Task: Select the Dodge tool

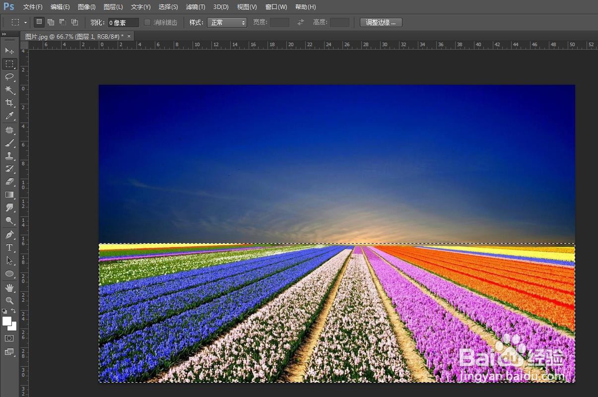Action: (9, 220)
